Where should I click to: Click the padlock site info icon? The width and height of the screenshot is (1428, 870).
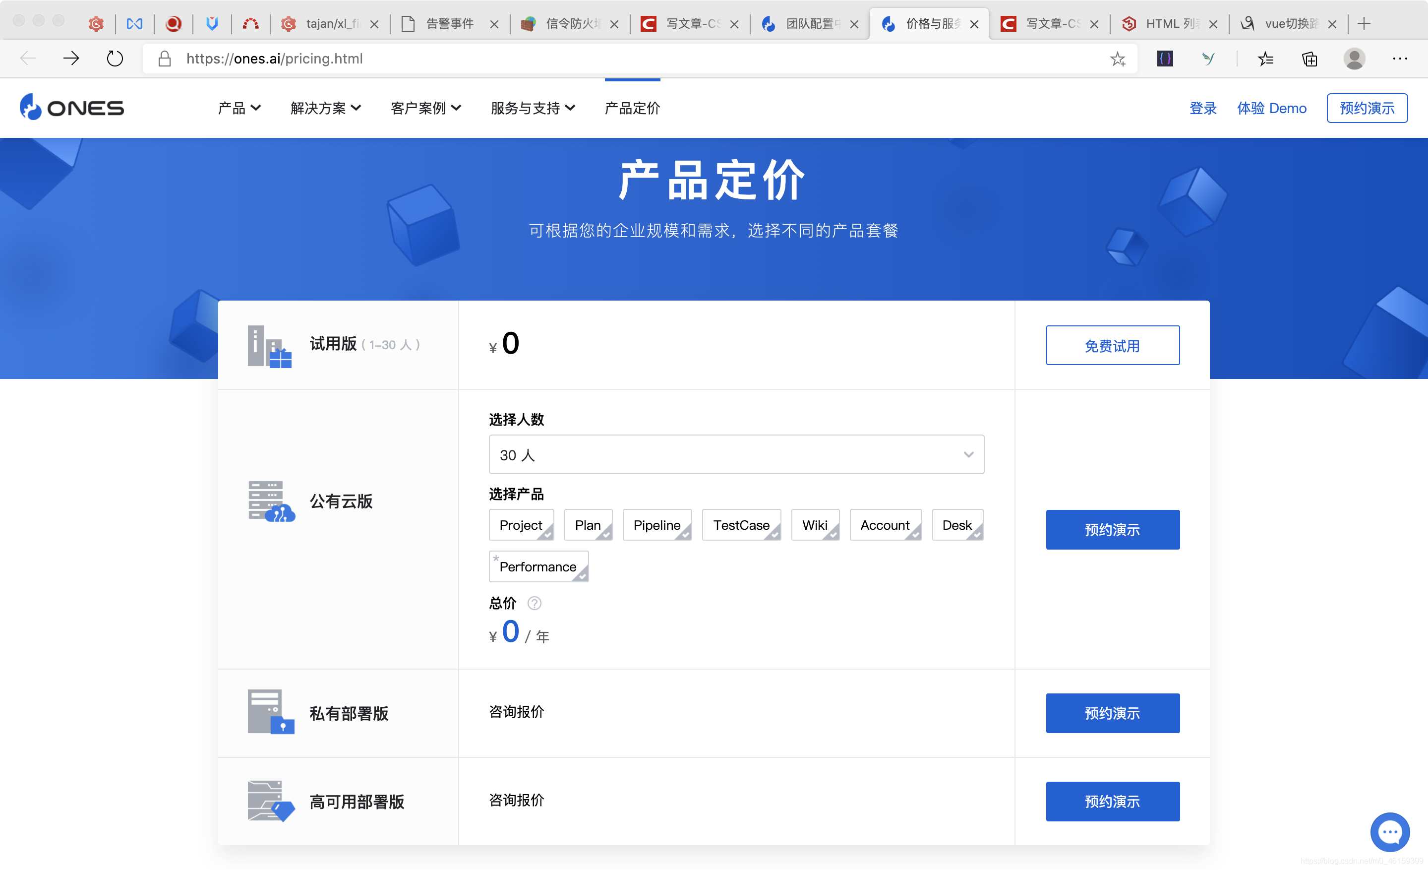pos(165,59)
